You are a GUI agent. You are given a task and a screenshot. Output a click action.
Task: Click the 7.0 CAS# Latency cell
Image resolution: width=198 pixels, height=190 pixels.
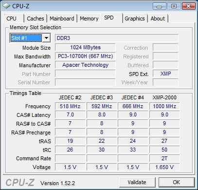(x=70, y=114)
